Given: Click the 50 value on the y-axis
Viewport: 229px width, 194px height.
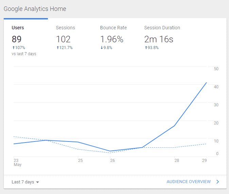Looking at the screenshot, I should [x=216, y=69].
